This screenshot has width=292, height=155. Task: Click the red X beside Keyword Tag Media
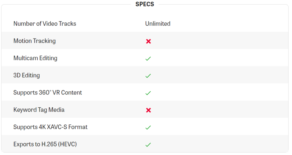(148, 110)
